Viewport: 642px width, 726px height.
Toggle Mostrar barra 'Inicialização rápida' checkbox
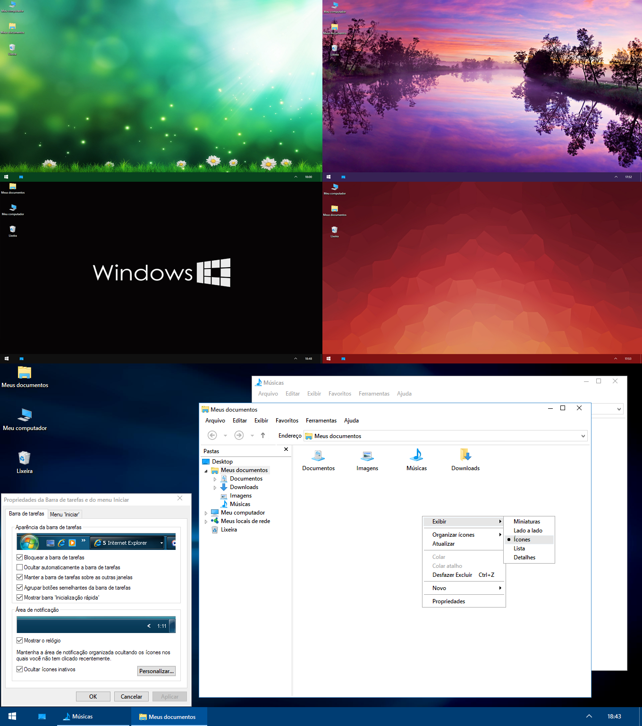coord(20,598)
